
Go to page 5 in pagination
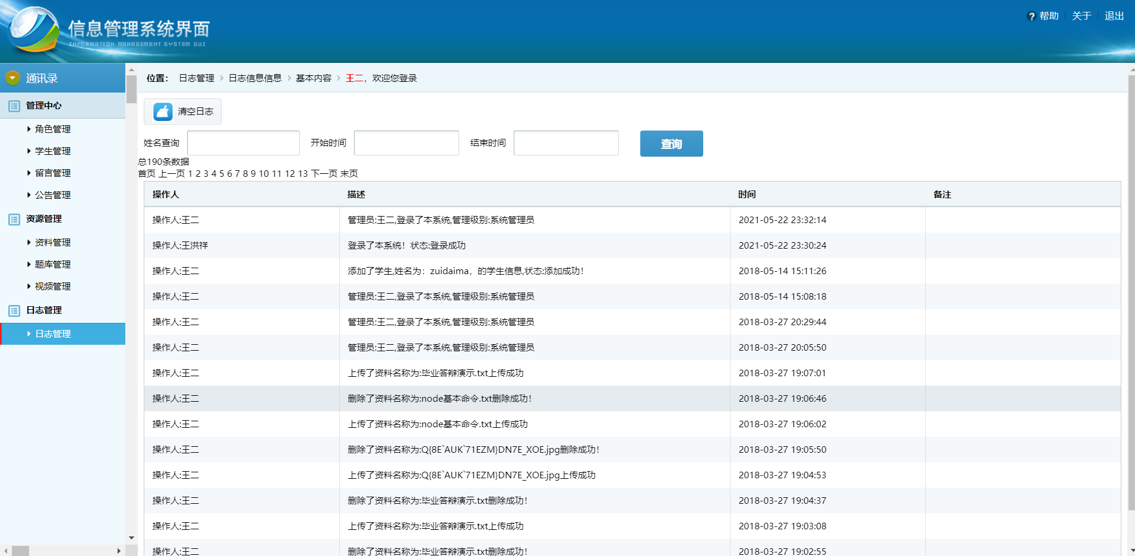point(220,173)
